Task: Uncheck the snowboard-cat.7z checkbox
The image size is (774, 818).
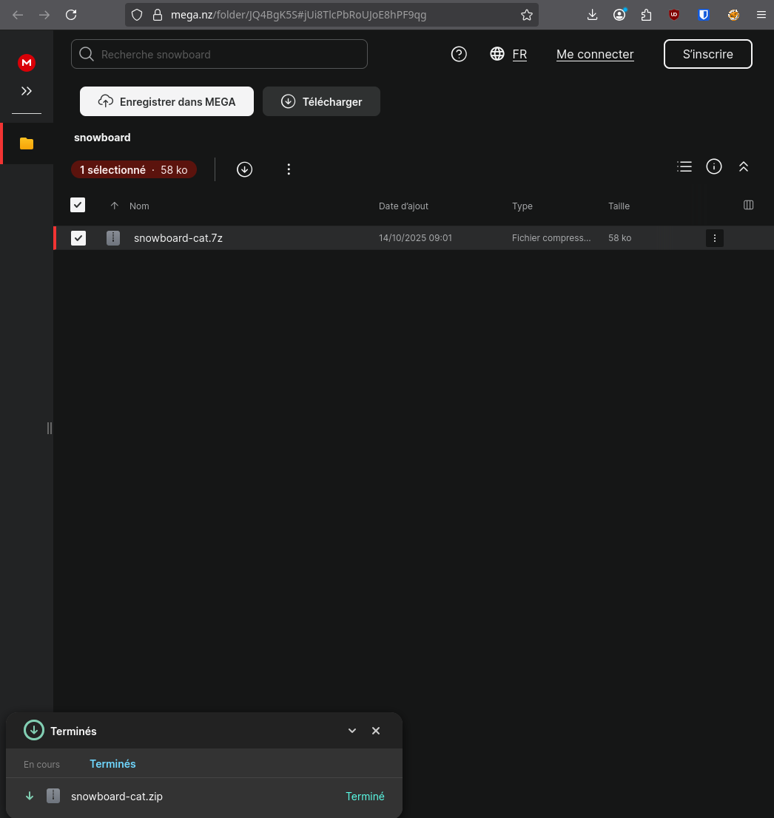Action: [78, 238]
